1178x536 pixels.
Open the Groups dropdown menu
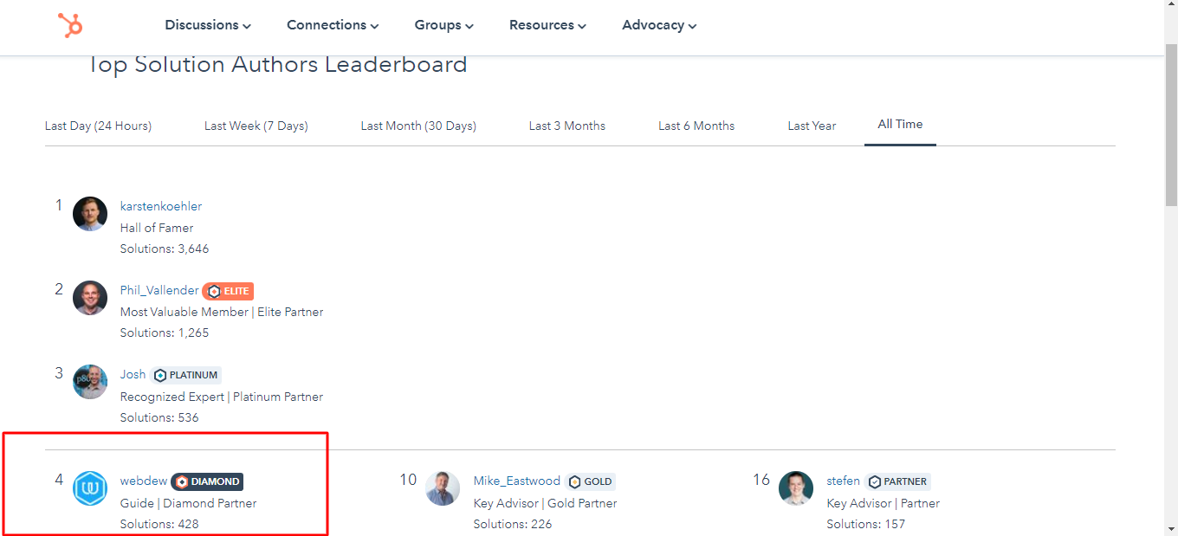443,25
